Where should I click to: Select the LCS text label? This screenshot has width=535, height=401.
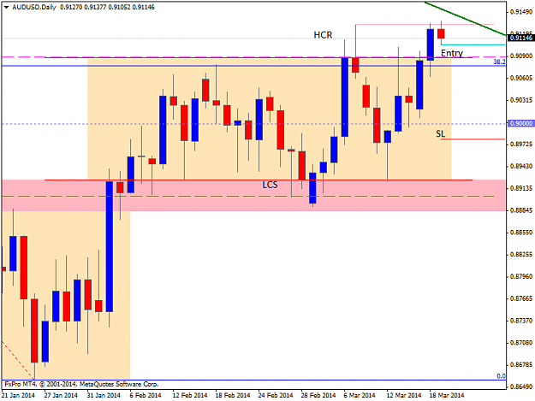[270, 185]
